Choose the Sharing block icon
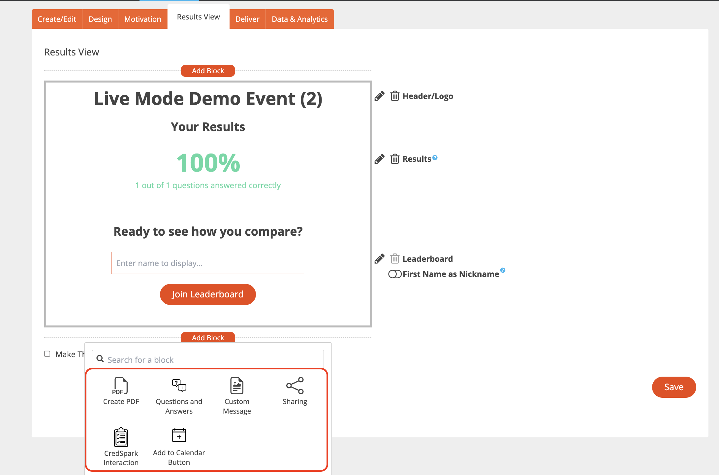The width and height of the screenshot is (719, 475). click(295, 386)
